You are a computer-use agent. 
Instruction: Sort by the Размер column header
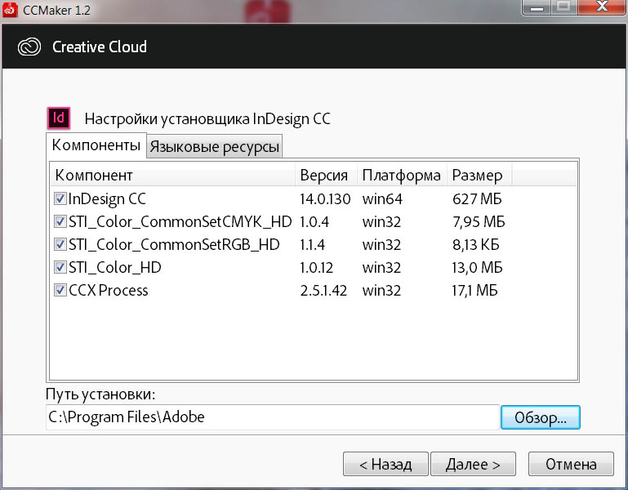coord(479,176)
